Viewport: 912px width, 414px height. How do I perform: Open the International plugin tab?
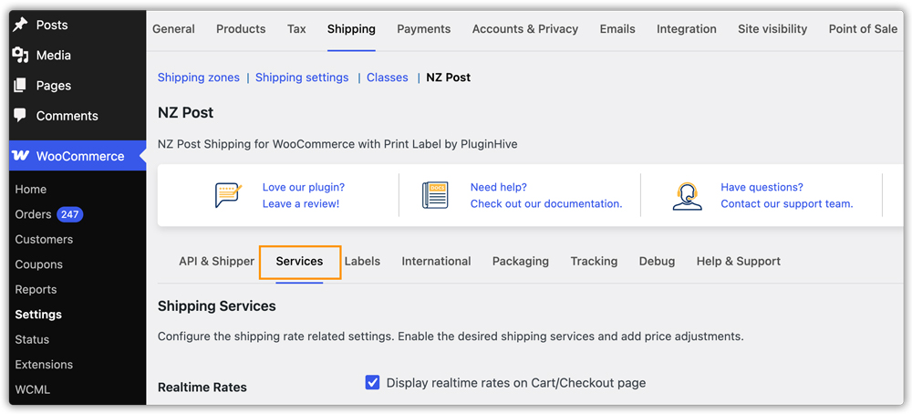coord(436,262)
